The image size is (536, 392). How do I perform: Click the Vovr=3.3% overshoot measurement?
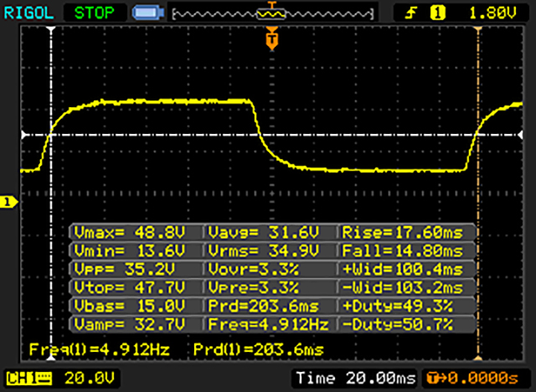253,270
